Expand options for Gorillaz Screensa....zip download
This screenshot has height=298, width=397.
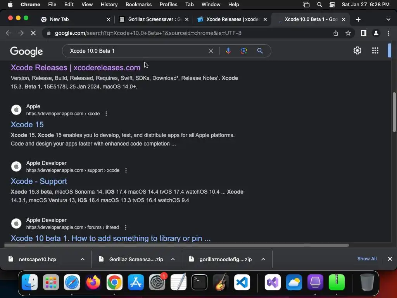tap(173, 259)
